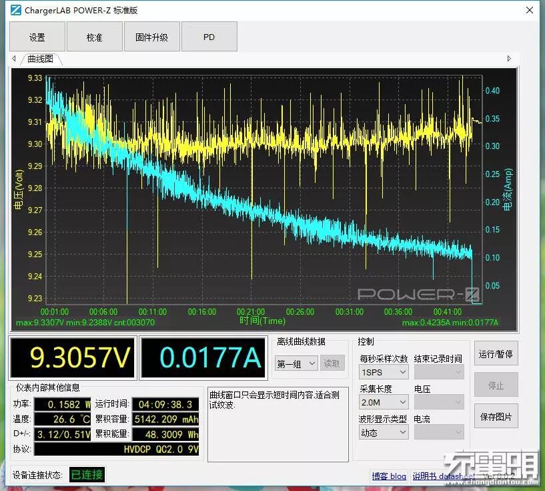Open the 动态 waveform display type dropdown
545x491 pixels.
pyautogui.click(x=384, y=432)
